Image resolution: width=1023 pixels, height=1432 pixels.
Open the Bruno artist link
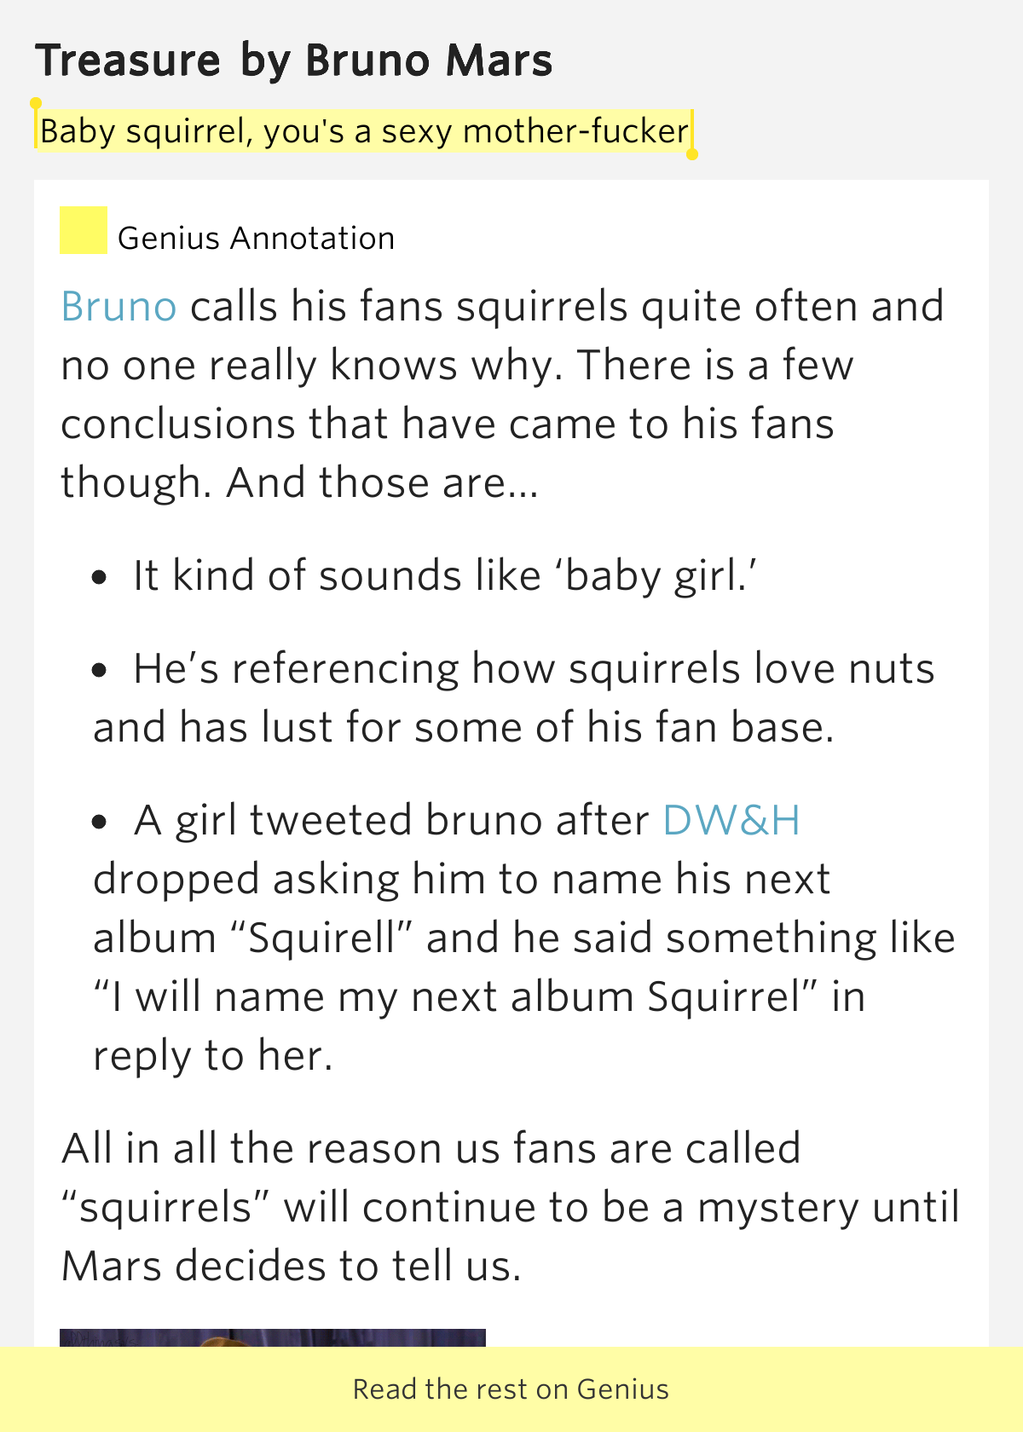(x=119, y=307)
